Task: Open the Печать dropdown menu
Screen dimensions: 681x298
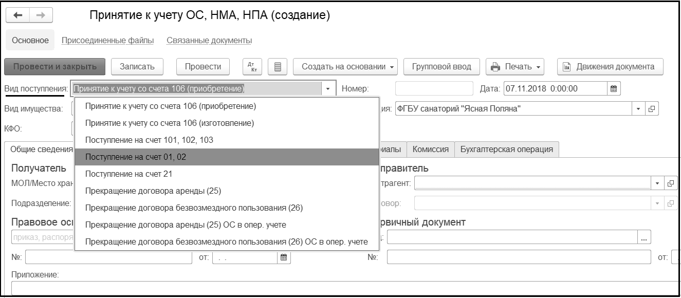Action: pos(516,67)
